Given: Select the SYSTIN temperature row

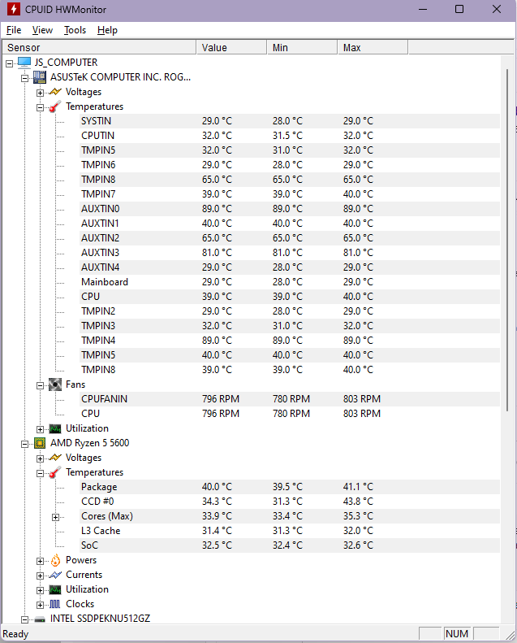Looking at the screenshot, I should [x=290, y=121].
